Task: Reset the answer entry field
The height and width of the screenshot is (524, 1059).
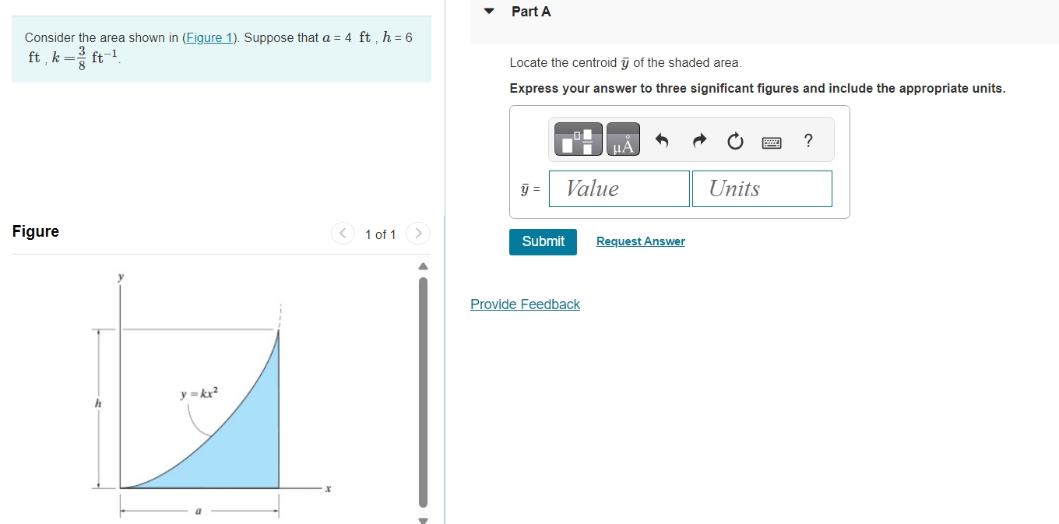Action: (734, 141)
